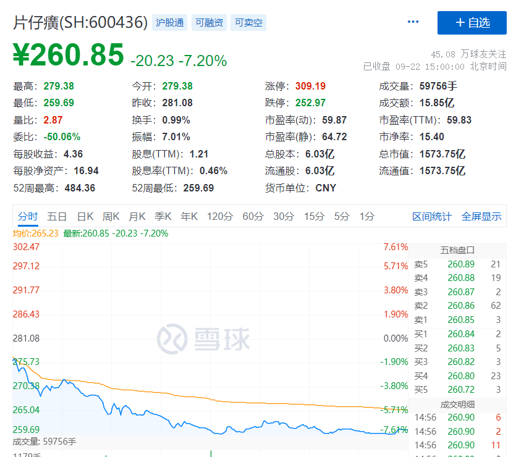Click the 跌停 value 252.97

coord(310,103)
